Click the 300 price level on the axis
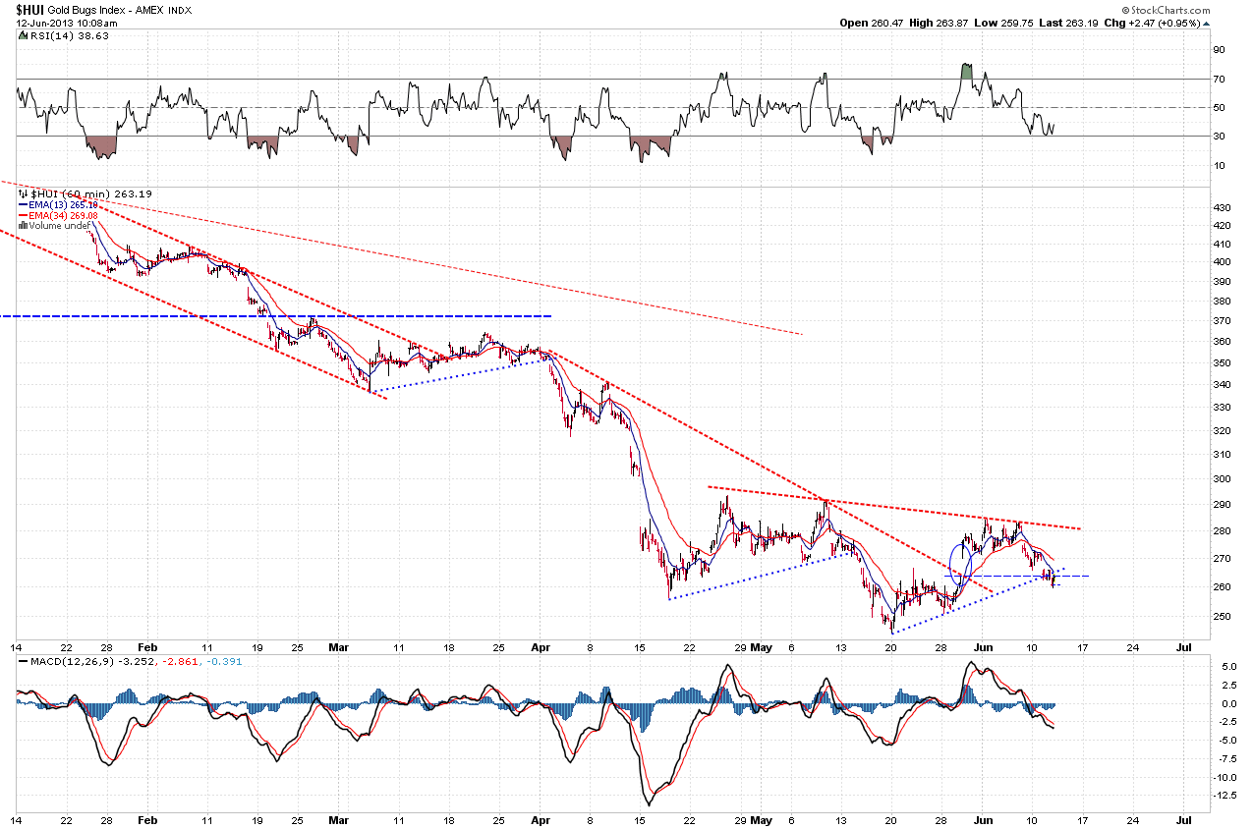 (1221, 479)
